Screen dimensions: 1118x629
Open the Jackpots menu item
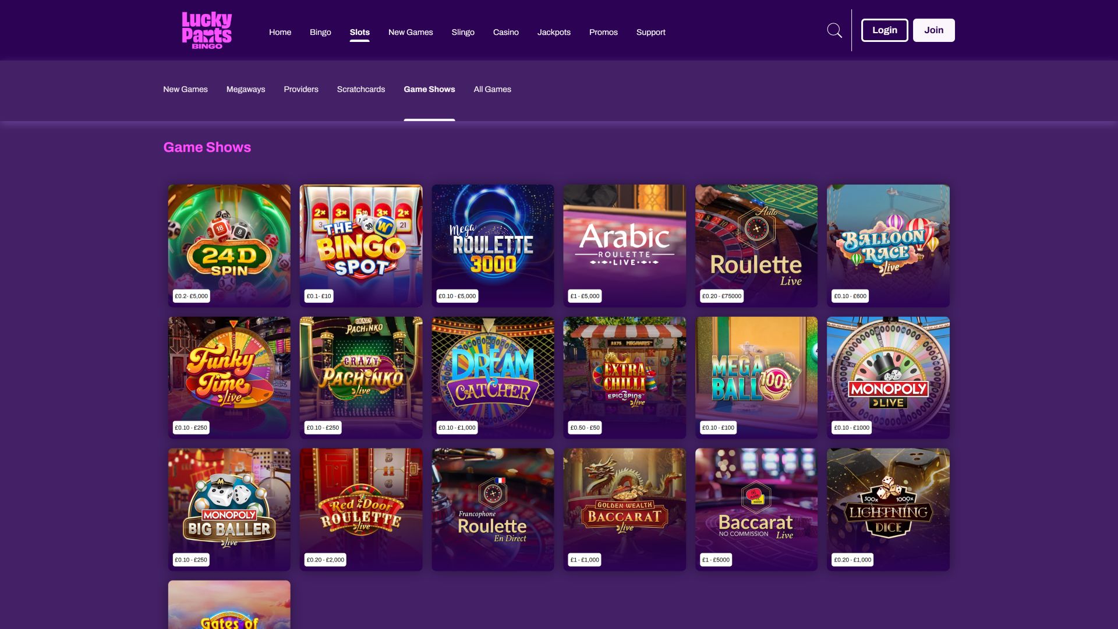pyautogui.click(x=554, y=32)
